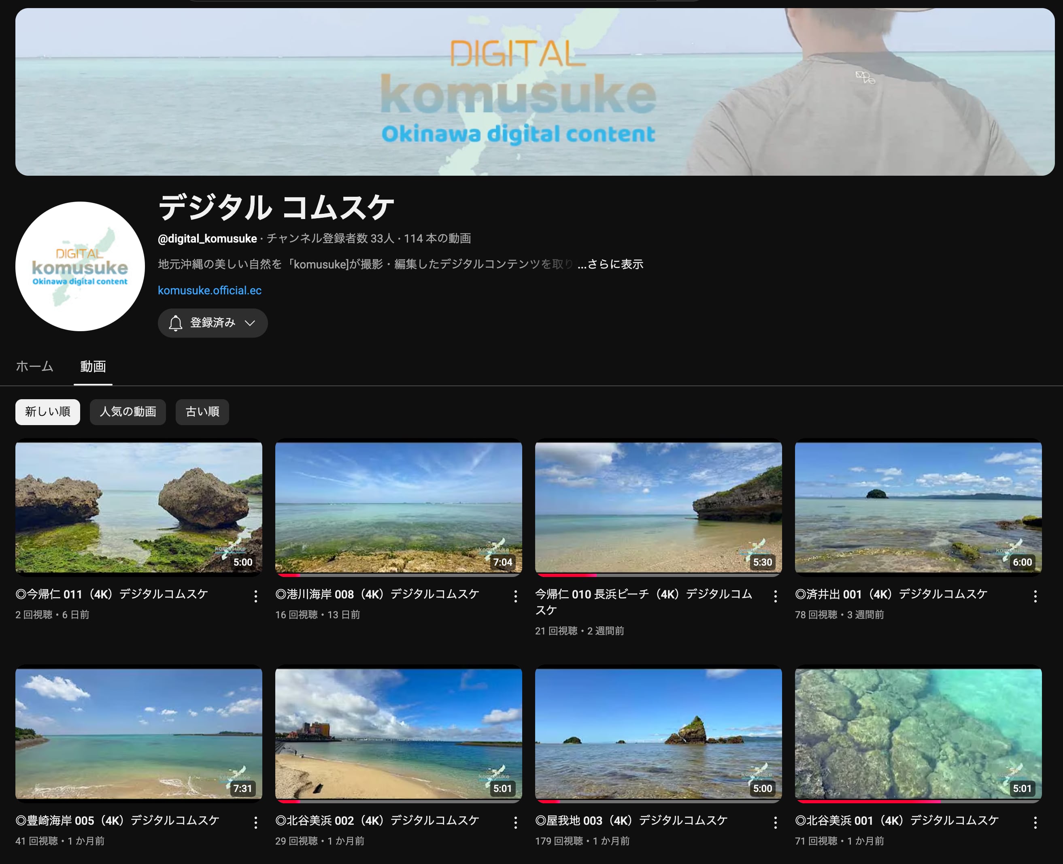The image size is (1063, 864).
Task: Click the 2 回視聴・6 日前 text
Action: (x=52, y=615)
